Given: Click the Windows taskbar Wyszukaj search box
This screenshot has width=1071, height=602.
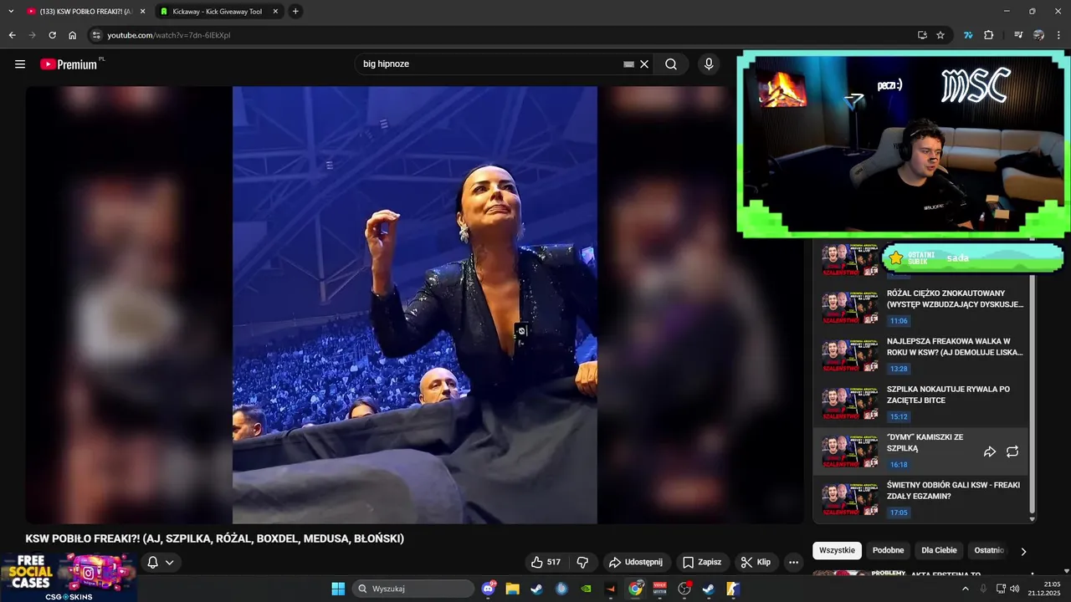Looking at the screenshot, I should 413,589.
